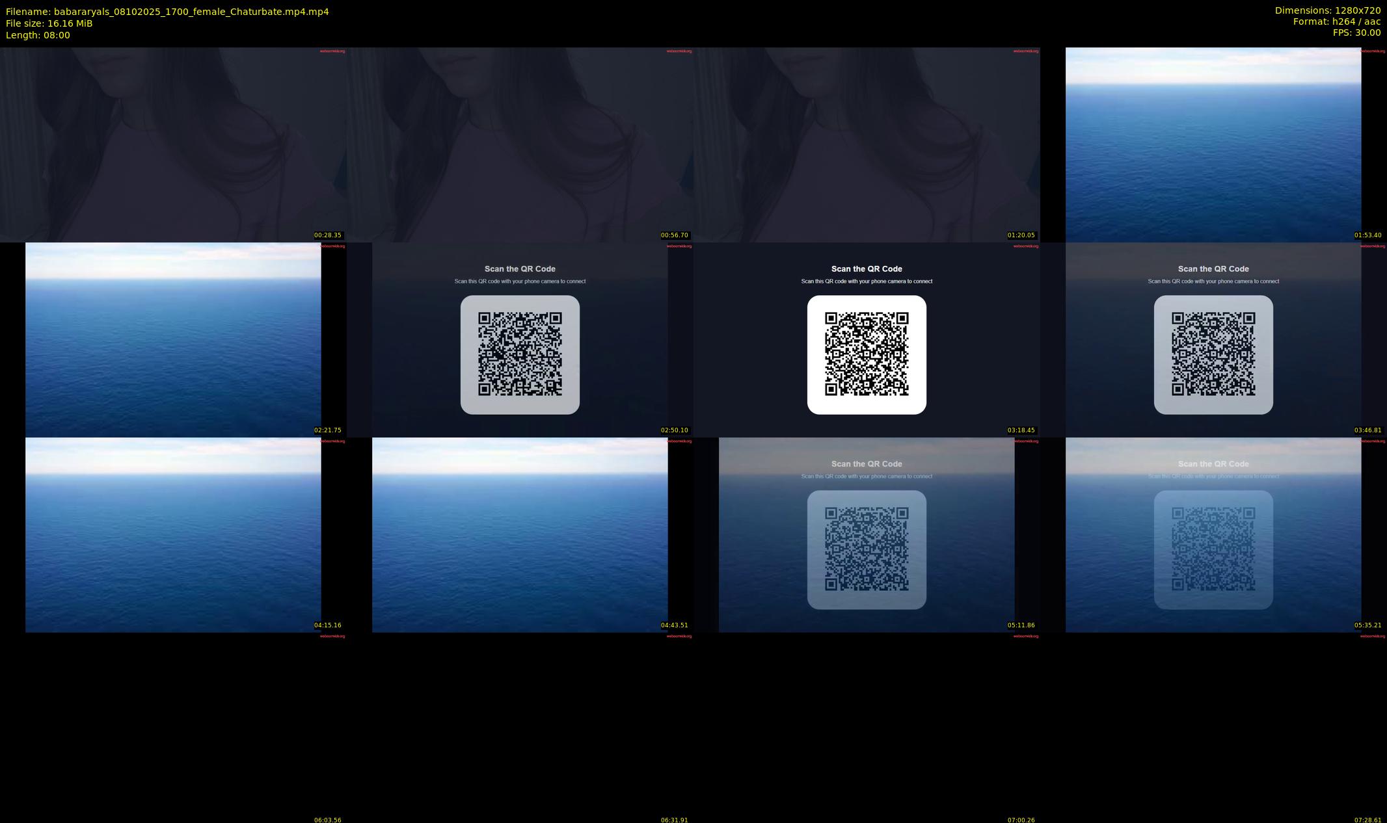Click the Dimensions 1280x720 label
The width and height of the screenshot is (1387, 823).
point(1327,10)
